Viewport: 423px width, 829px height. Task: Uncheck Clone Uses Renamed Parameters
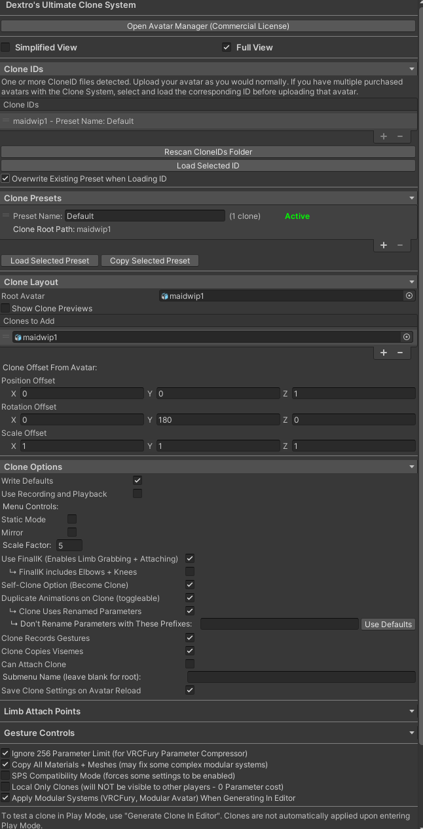pyautogui.click(x=190, y=611)
